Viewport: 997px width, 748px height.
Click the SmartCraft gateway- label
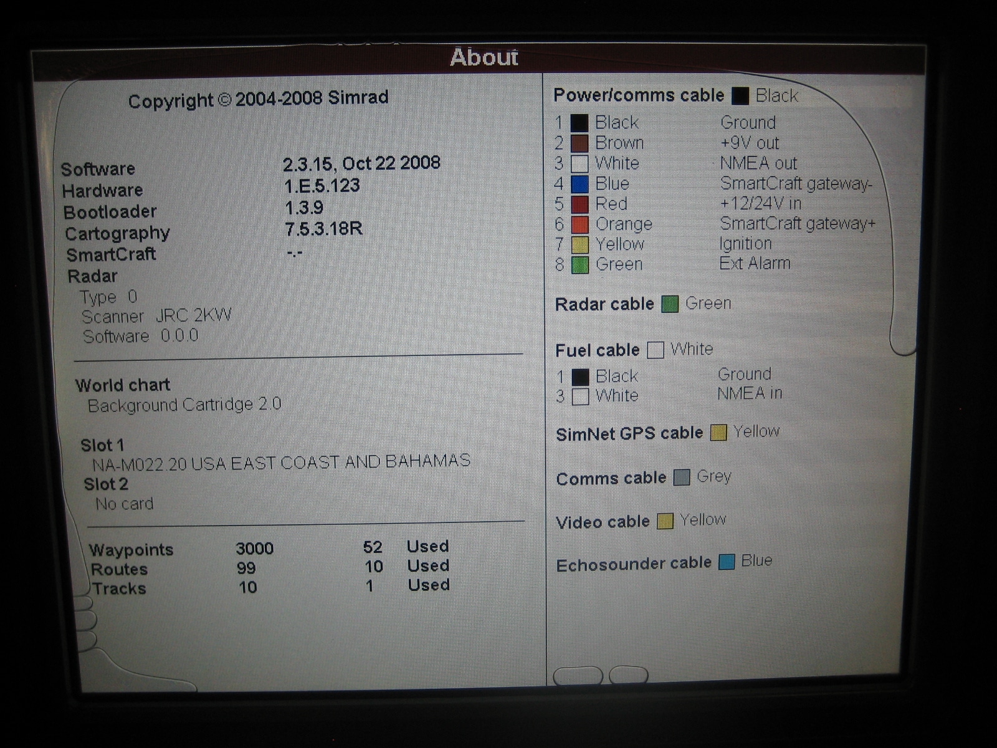tap(796, 183)
